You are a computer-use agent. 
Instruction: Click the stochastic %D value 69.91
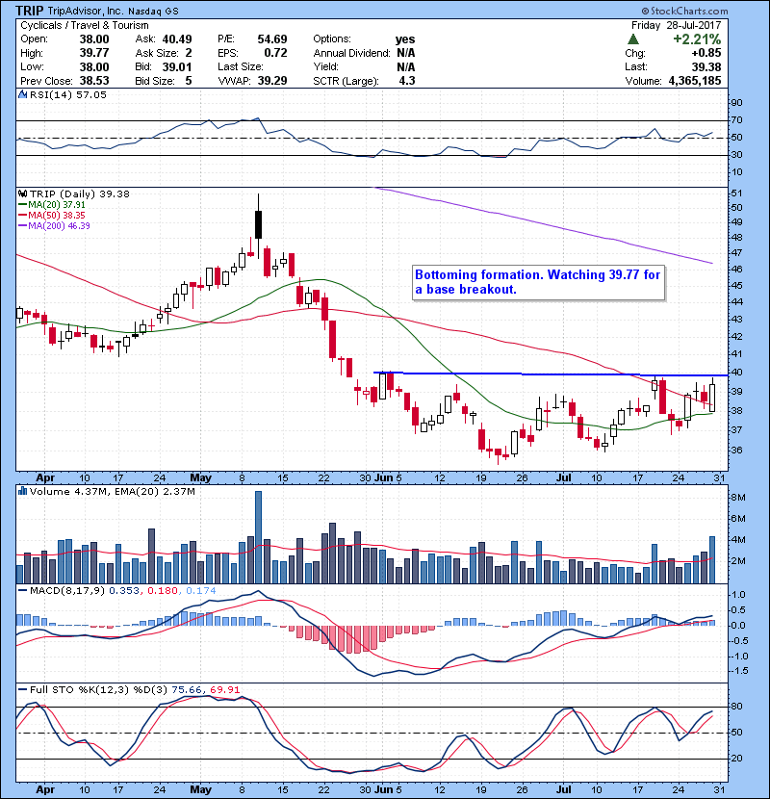(224, 690)
